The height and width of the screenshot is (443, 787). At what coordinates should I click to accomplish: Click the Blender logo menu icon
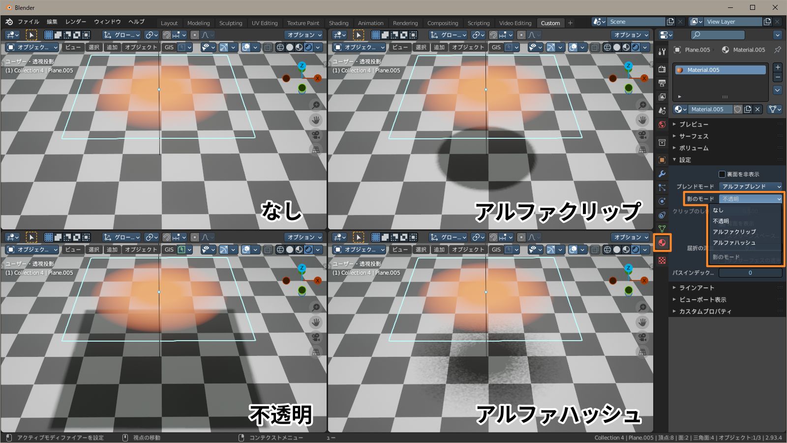click(x=9, y=22)
